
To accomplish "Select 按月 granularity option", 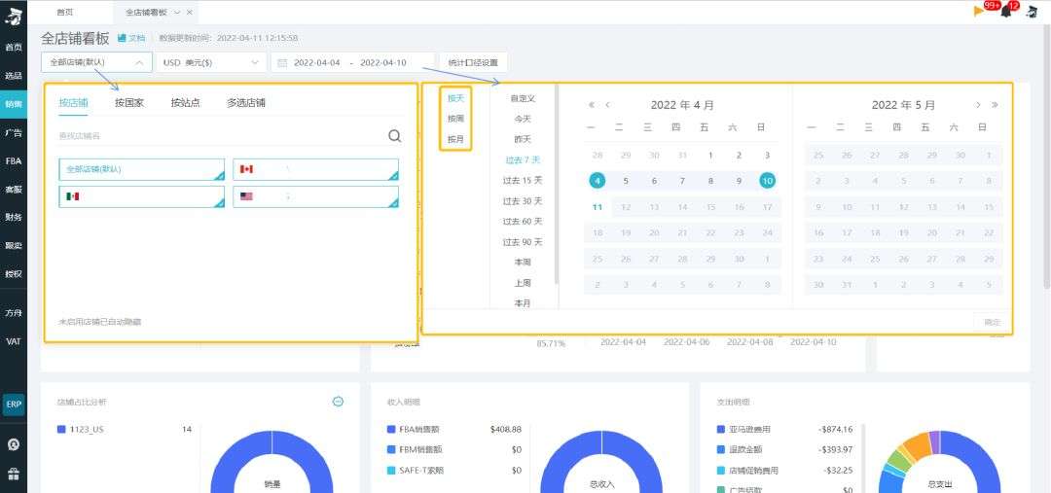I will 455,140.
